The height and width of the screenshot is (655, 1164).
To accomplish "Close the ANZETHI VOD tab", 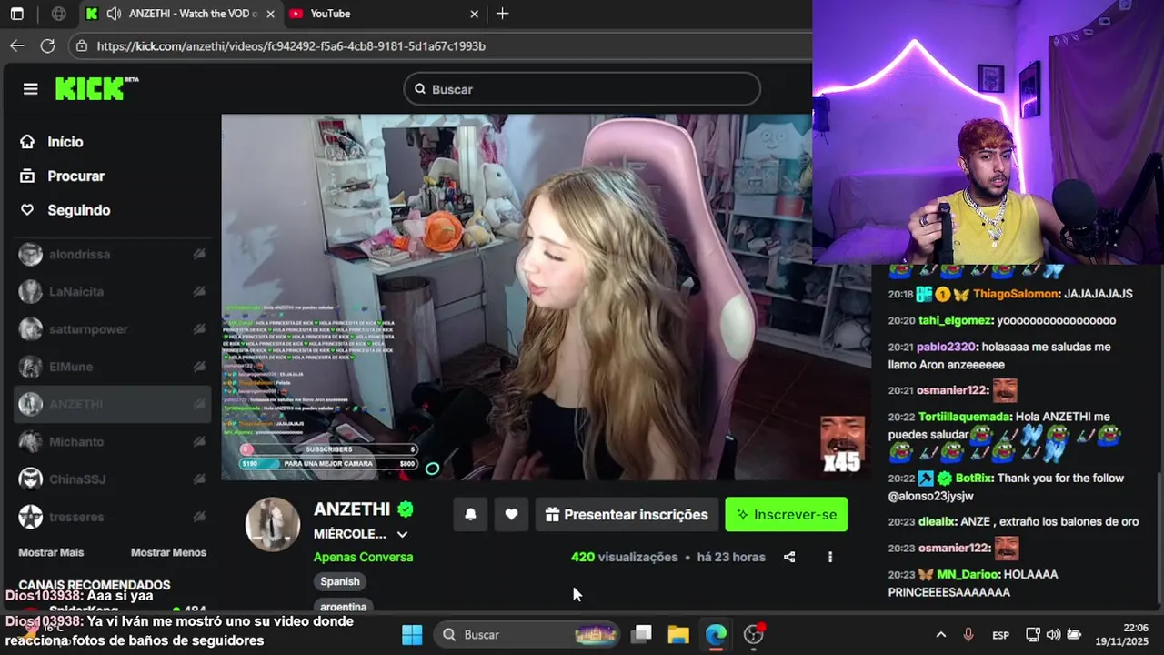I will click(x=270, y=14).
